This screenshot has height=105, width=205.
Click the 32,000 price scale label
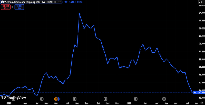[x=201, y=21]
